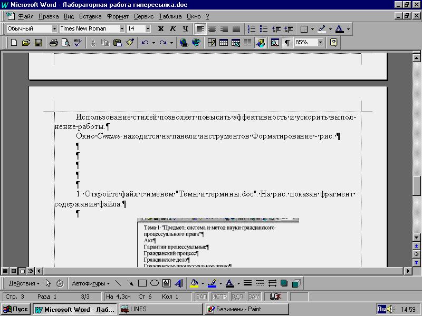Switch to Безимени - Paint in taskbar
The image size is (422, 316).
(247, 309)
